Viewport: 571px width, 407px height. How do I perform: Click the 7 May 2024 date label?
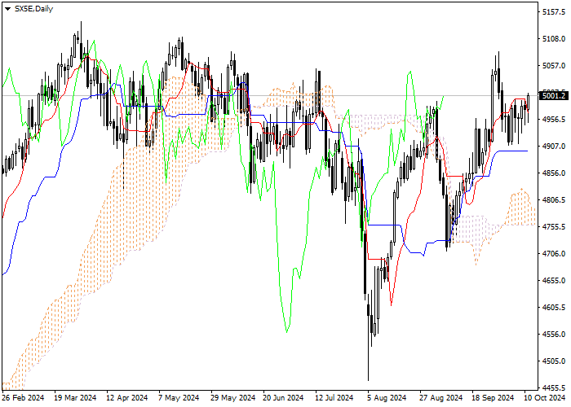(179, 398)
